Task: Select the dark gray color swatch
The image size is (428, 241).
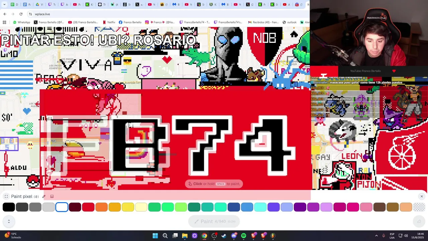Action: pos(22,207)
